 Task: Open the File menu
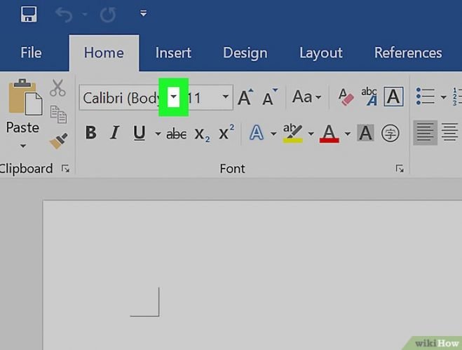(x=31, y=53)
